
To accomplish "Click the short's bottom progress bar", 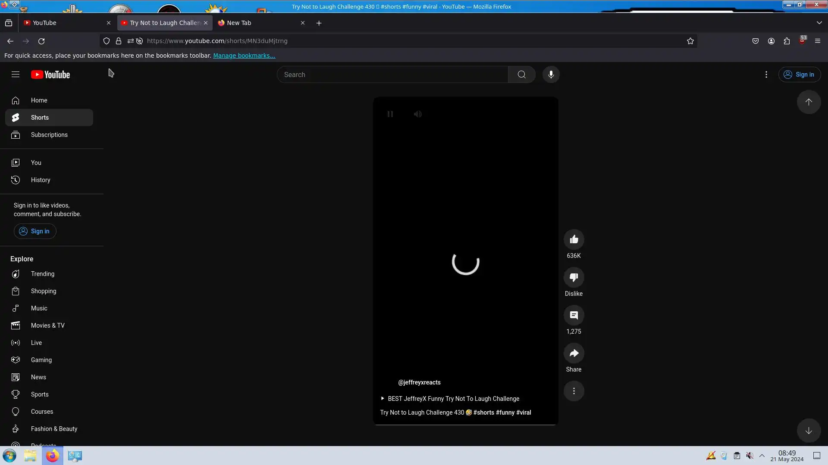I will pos(466,425).
